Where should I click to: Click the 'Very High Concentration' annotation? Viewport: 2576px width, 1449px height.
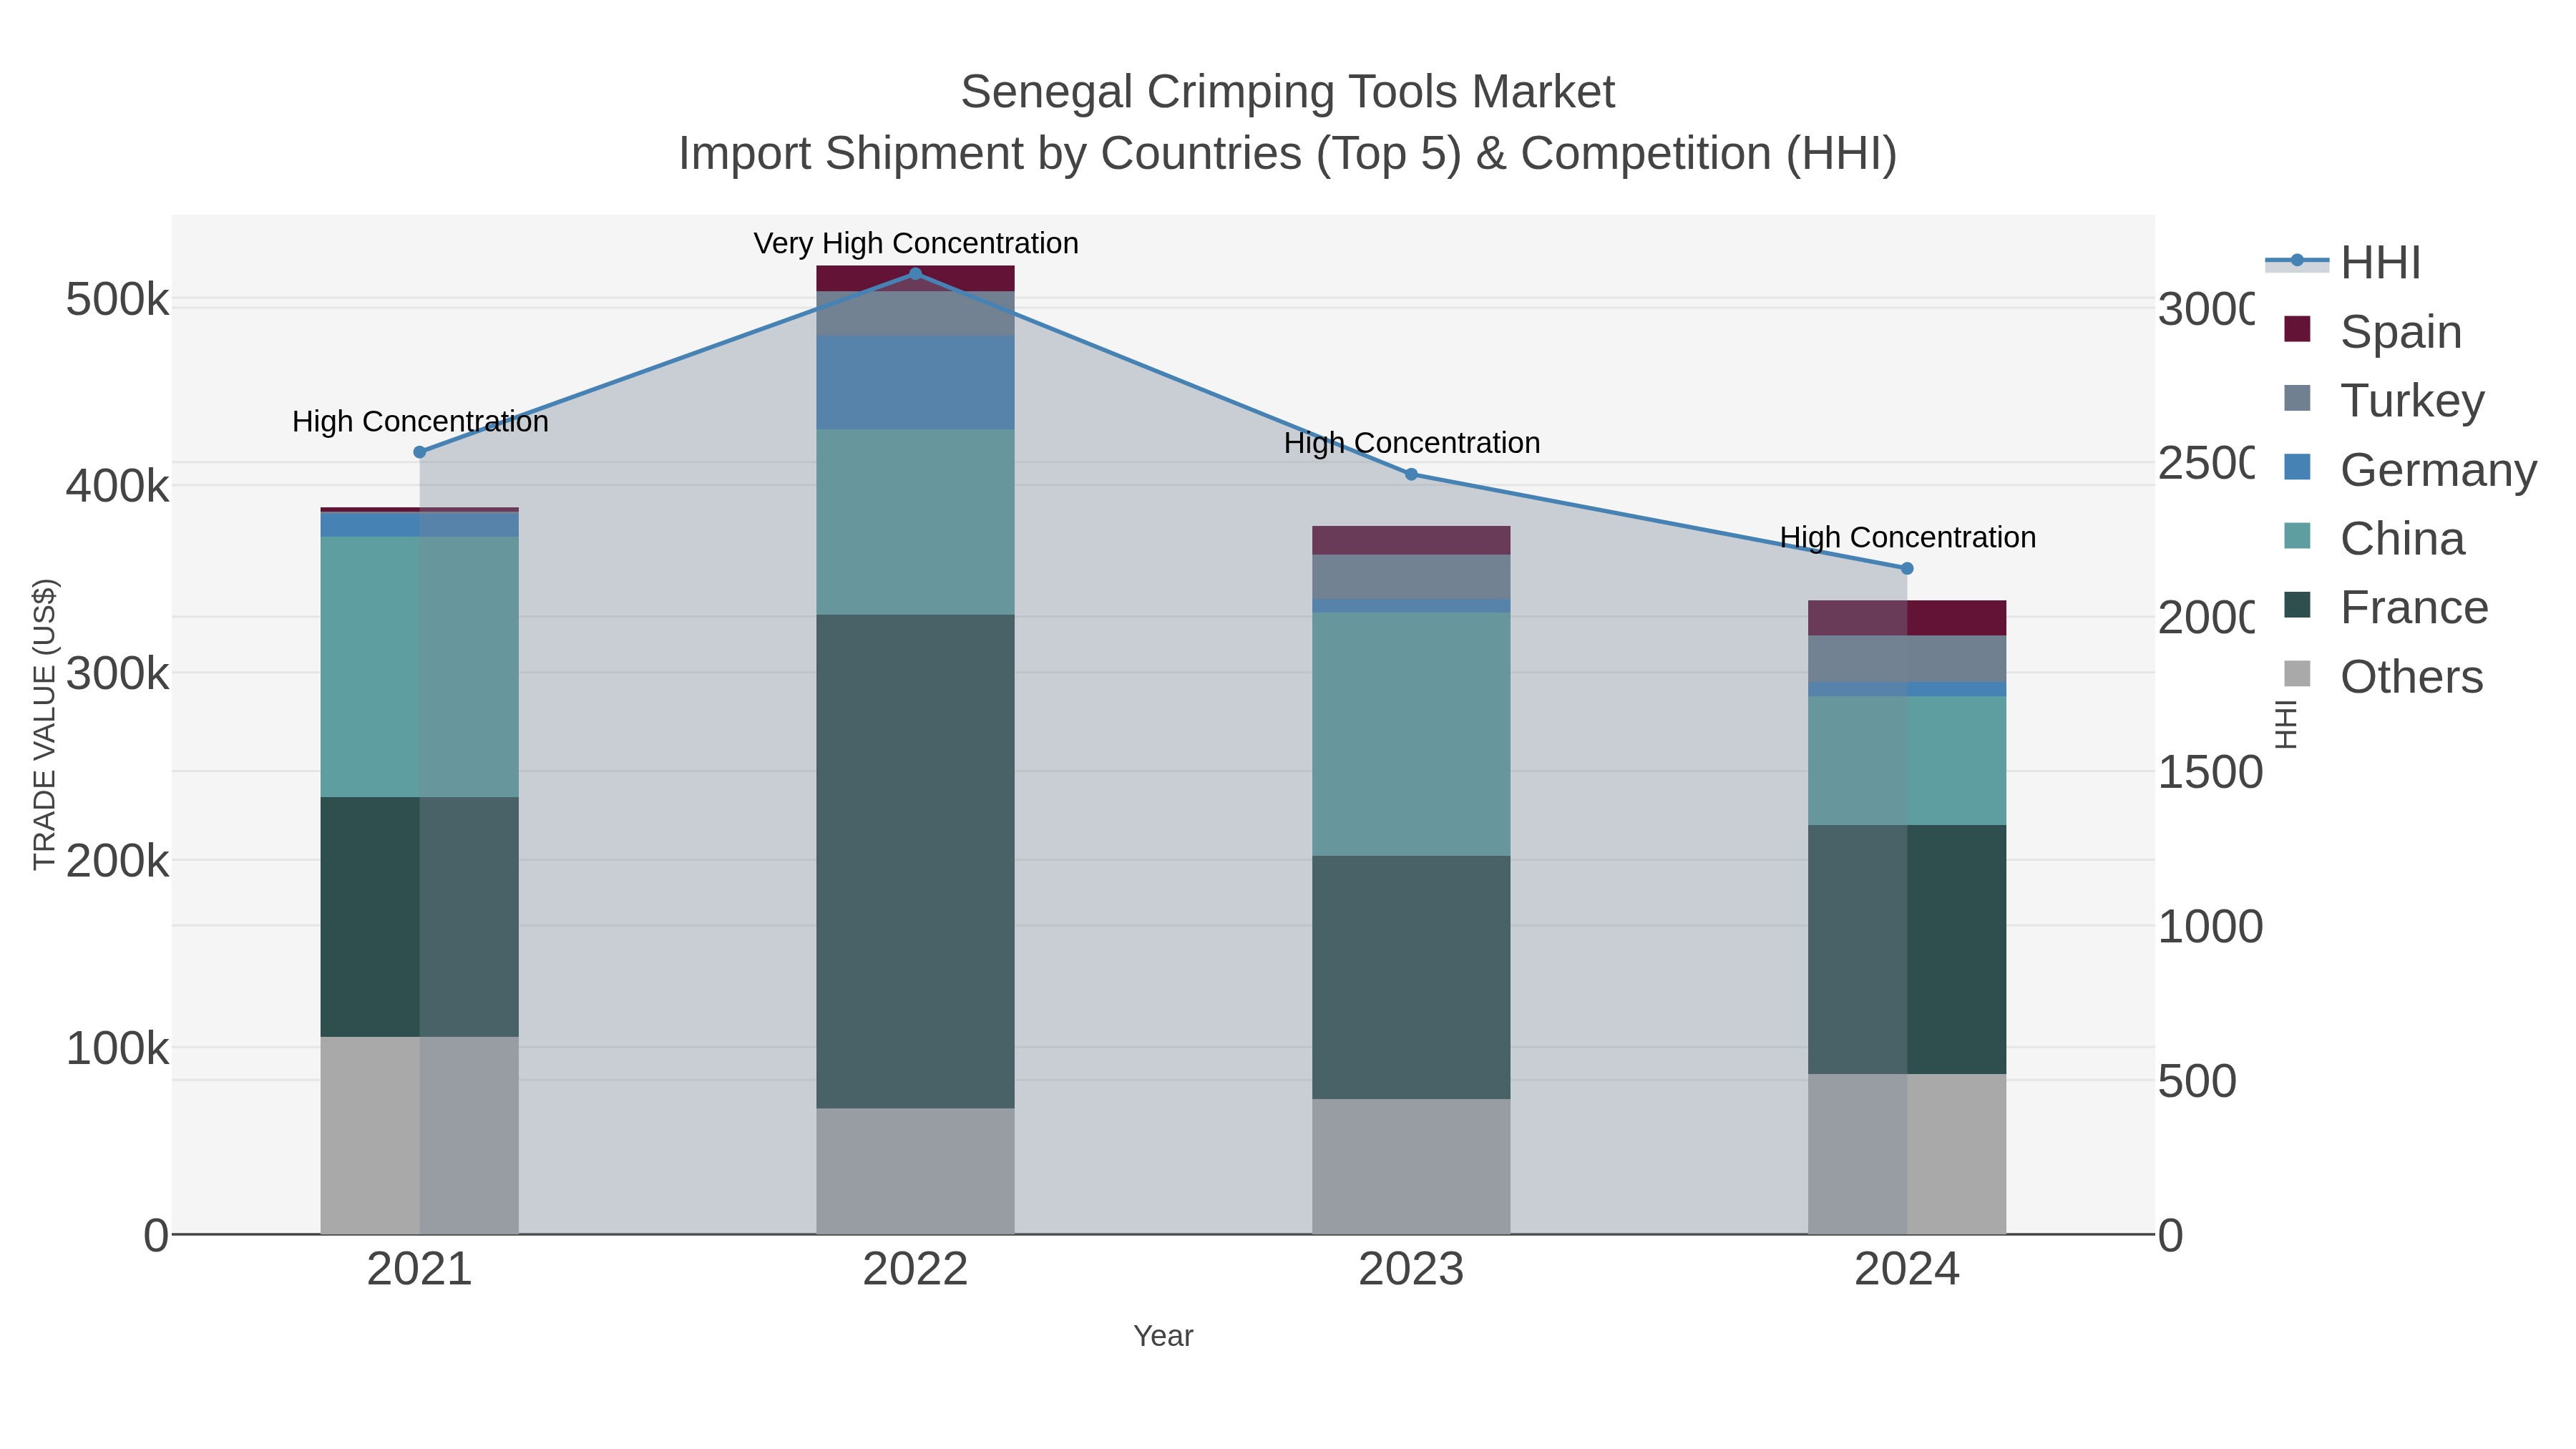pyautogui.click(x=916, y=243)
